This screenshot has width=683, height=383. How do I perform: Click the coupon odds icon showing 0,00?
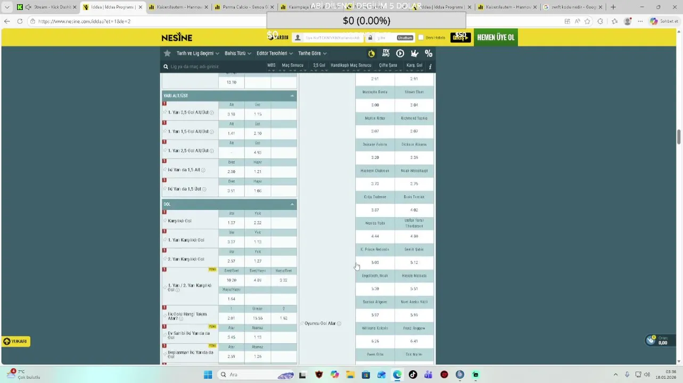click(651, 340)
